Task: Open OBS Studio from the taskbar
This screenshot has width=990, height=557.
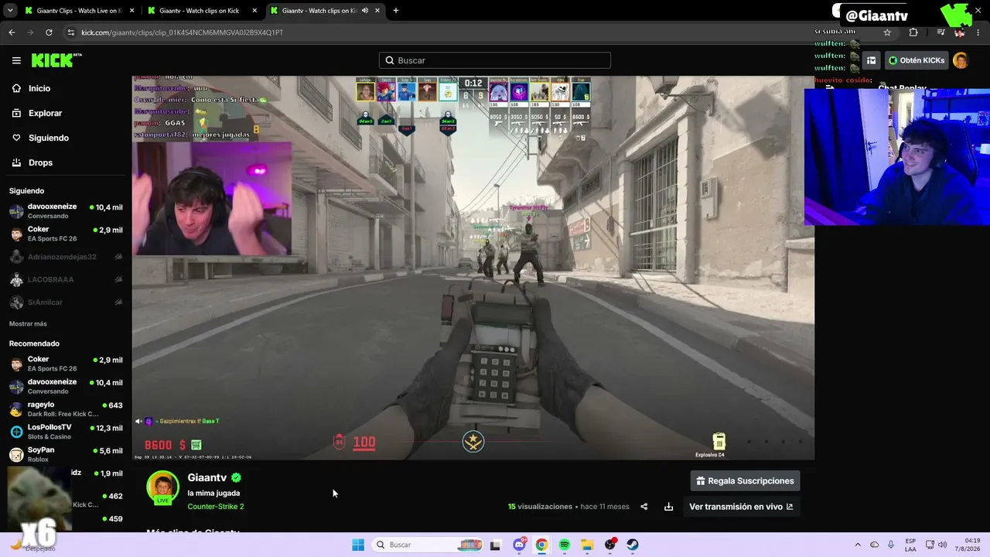Action: tap(610, 545)
